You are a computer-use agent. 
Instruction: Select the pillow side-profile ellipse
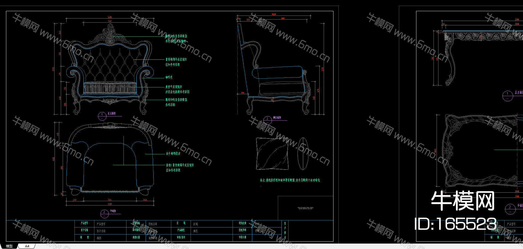[302, 154]
